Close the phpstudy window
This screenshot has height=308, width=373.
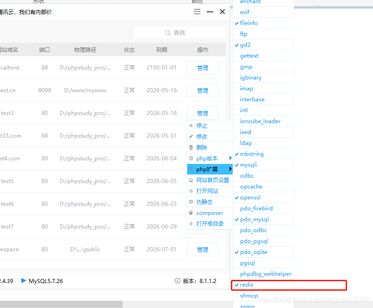222,12
